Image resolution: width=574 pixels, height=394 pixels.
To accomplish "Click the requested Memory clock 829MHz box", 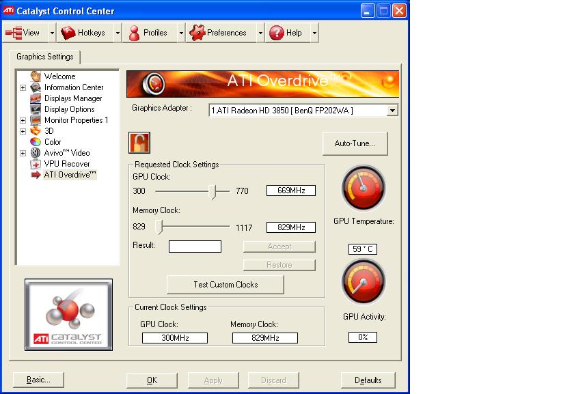I will pyautogui.click(x=291, y=227).
